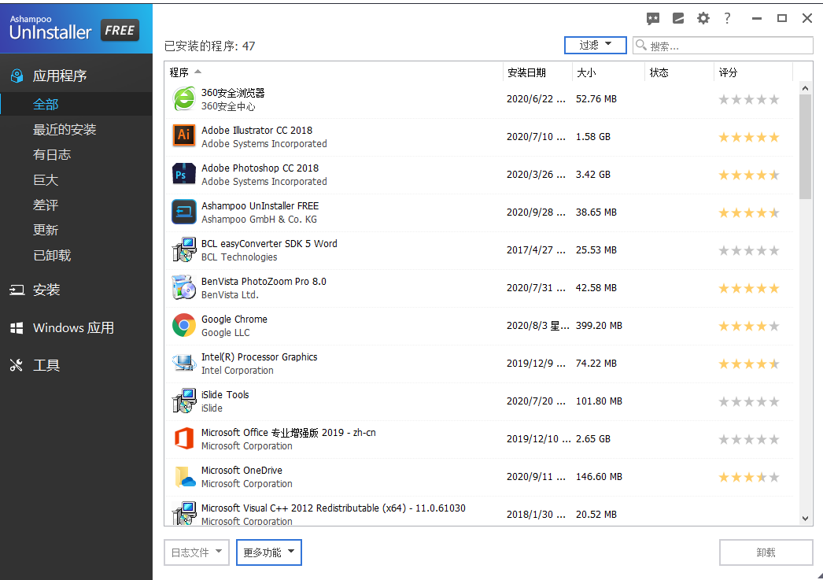This screenshot has height=580, width=823.
Task: Click the scrollbar up arrow
Action: (806, 89)
